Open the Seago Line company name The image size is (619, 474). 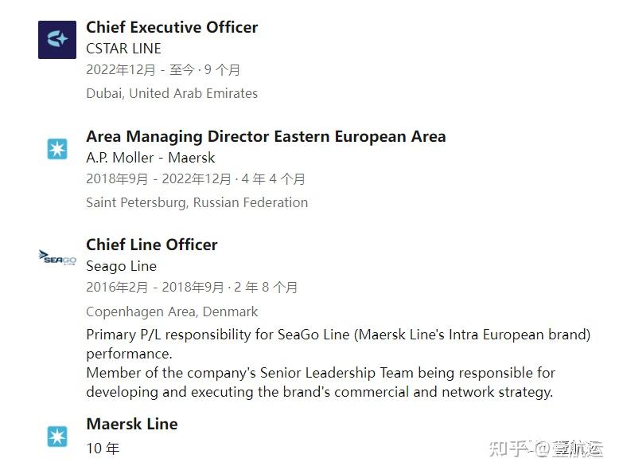pos(121,266)
